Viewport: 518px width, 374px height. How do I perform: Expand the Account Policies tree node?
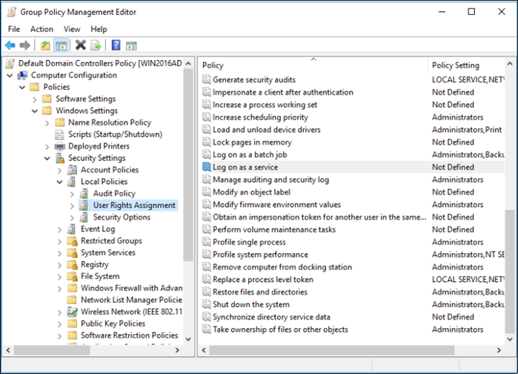[x=60, y=170]
